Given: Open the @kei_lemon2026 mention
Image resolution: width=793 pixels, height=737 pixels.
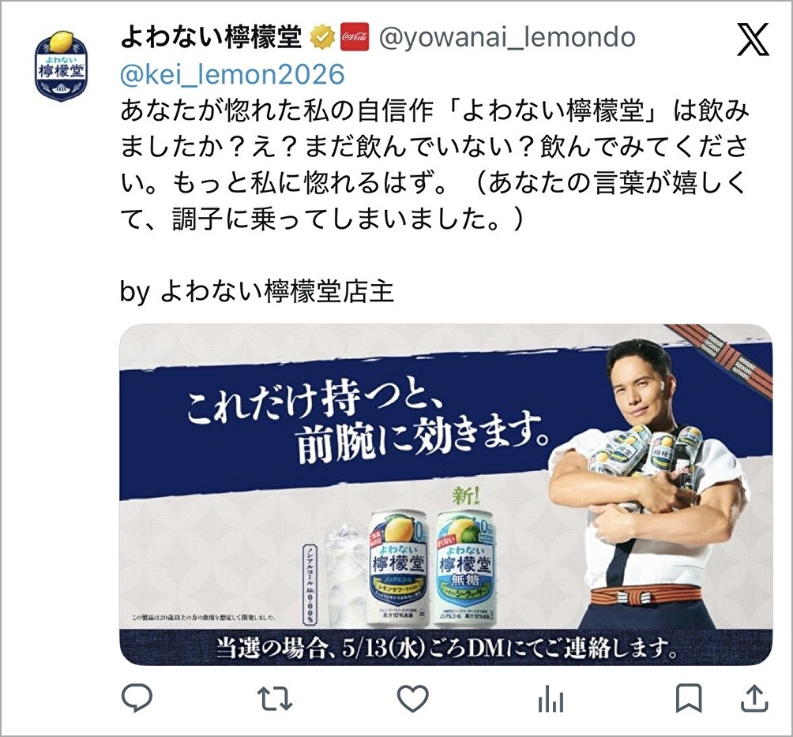Looking at the screenshot, I should point(233,75).
